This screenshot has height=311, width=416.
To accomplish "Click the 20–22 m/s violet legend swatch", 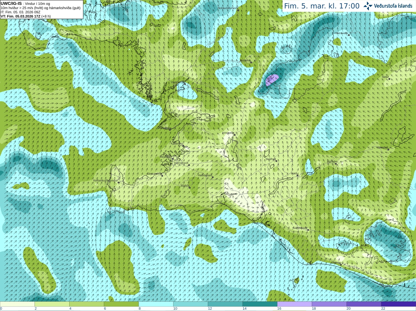I will point(364,304).
